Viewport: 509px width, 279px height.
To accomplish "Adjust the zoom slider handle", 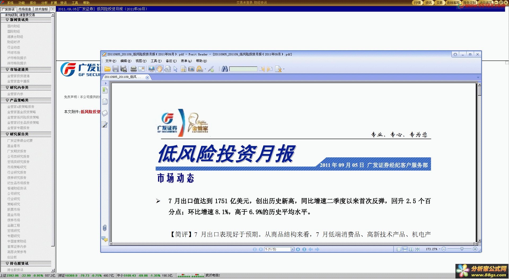I will (x=462, y=249).
